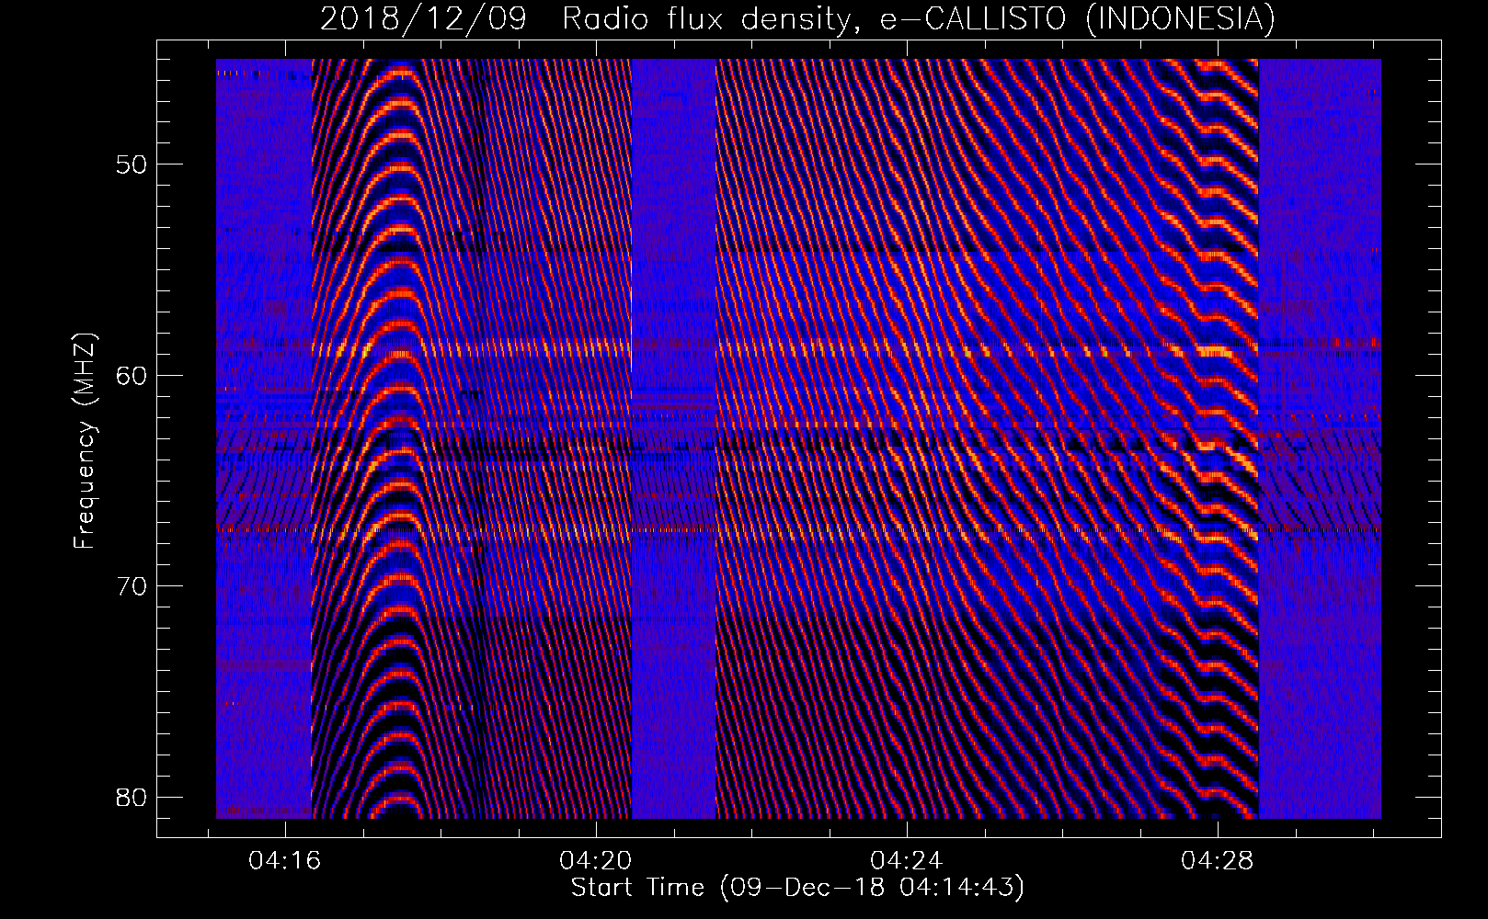Click the 04:28 time tick label

pyautogui.click(x=1218, y=861)
